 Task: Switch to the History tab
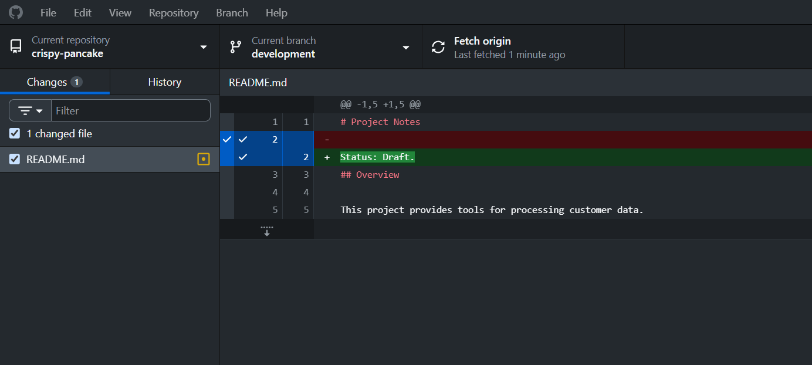(x=165, y=82)
